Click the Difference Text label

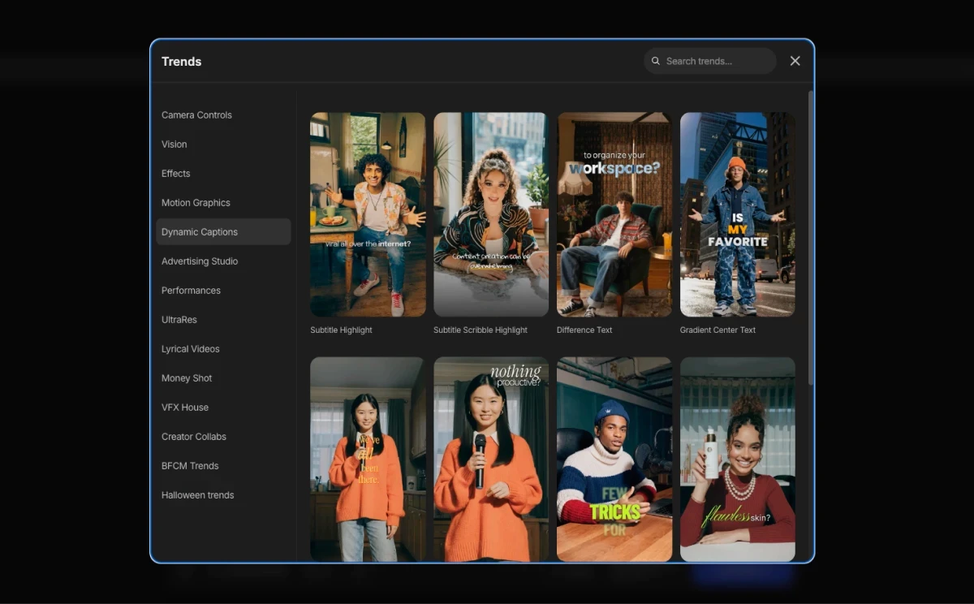tap(584, 330)
